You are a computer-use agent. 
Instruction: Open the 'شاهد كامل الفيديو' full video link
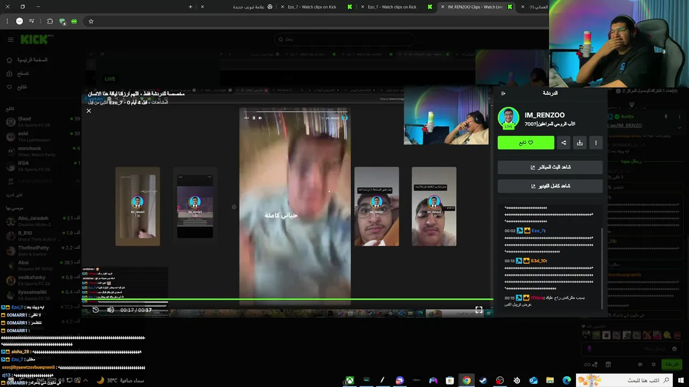point(550,186)
